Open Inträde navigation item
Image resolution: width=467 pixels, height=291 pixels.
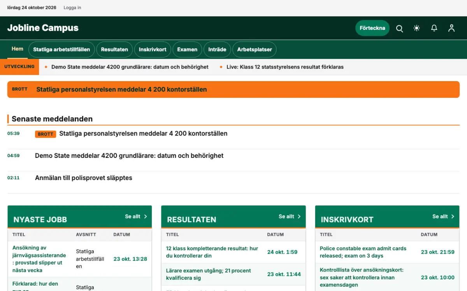[x=217, y=50]
